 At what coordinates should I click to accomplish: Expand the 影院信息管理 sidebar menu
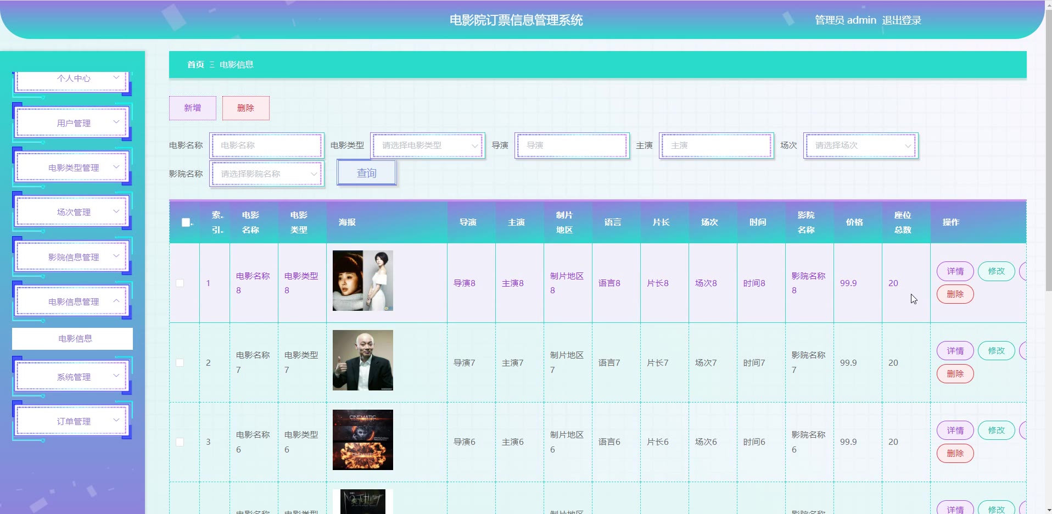72,257
